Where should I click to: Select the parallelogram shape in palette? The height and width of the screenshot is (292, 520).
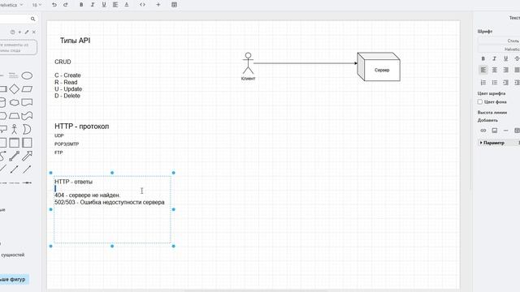tap(27, 89)
